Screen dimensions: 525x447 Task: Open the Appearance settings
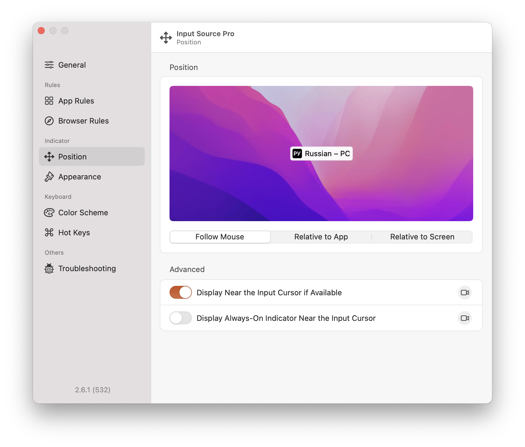(x=92, y=177)
